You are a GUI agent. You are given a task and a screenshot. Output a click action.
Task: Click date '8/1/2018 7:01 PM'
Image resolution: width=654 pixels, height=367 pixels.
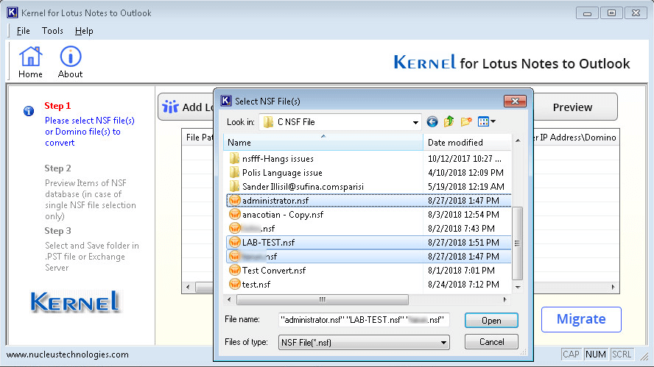(x=461, y=271)
